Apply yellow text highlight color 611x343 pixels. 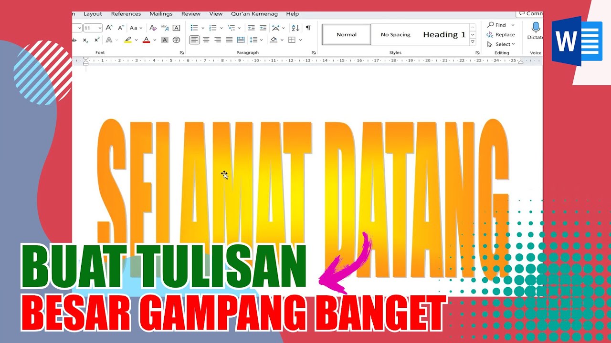coord(127,40)
